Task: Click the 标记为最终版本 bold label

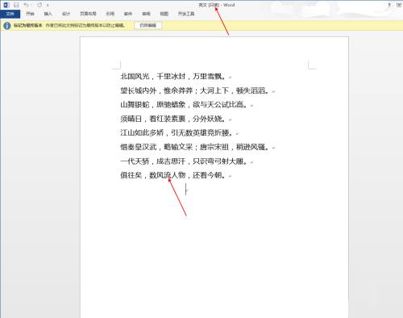Action: click(28, 25)
